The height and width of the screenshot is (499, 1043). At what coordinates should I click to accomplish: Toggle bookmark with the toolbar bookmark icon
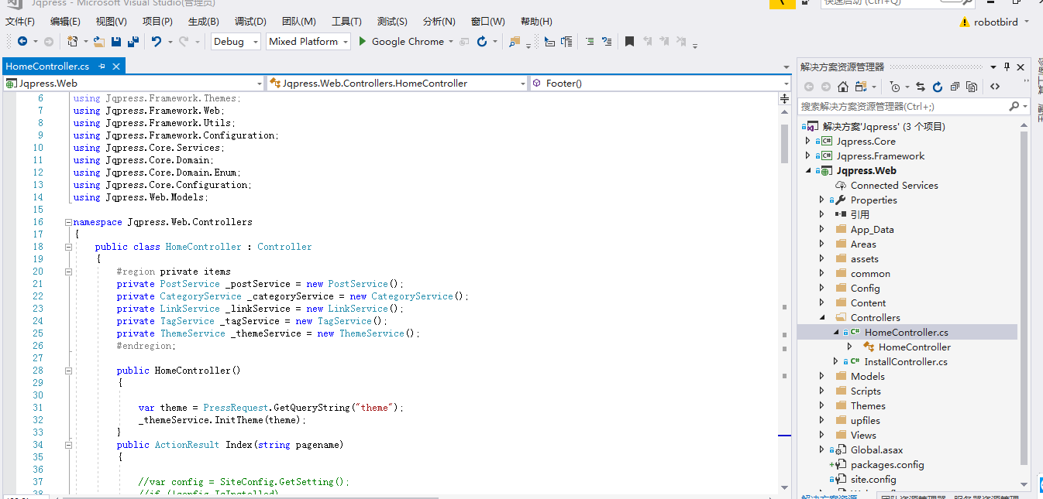coord(629,42)
